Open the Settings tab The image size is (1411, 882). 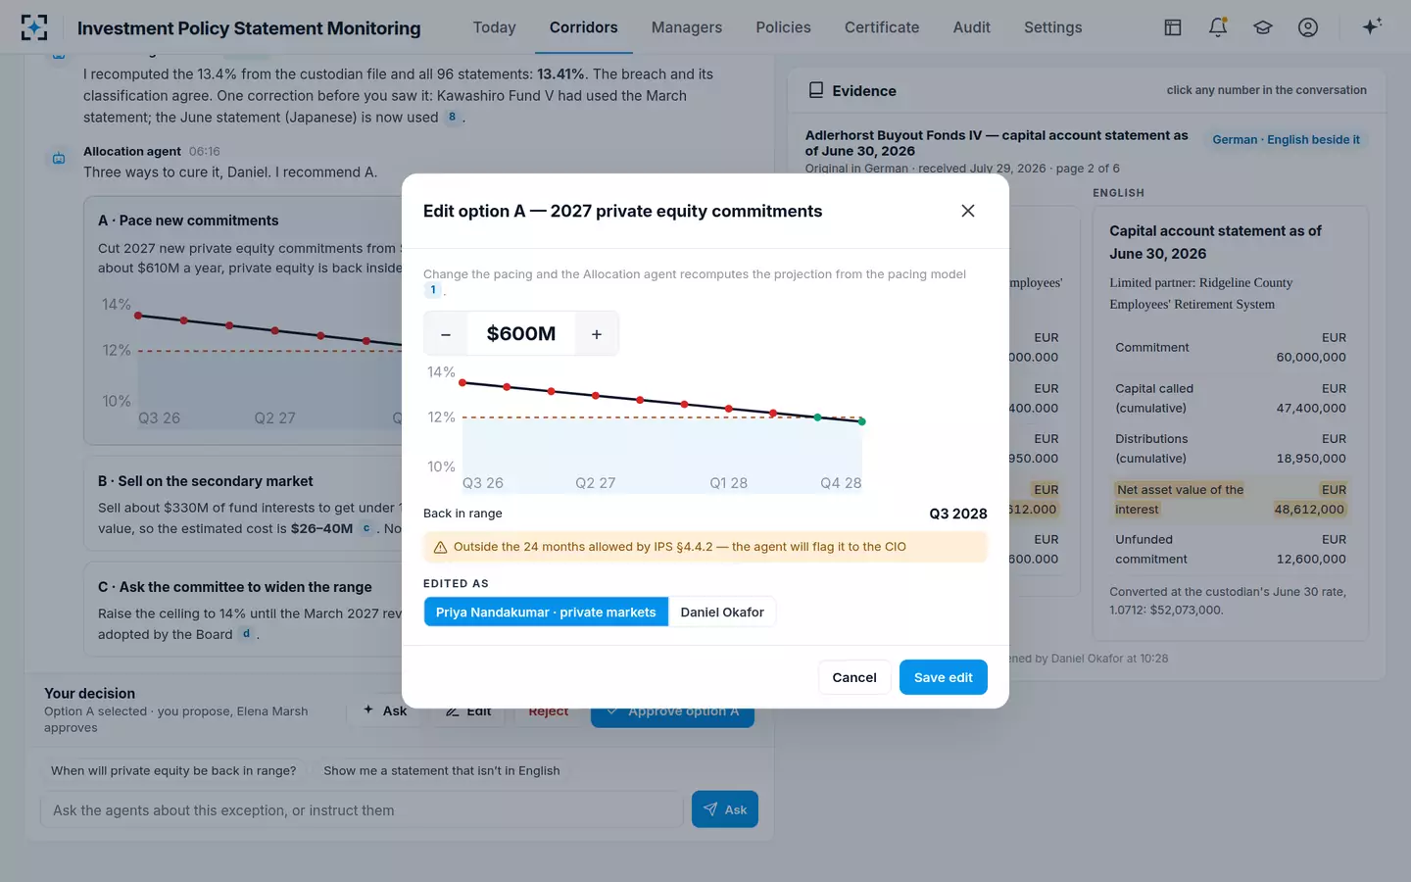tap(1053, 27)
